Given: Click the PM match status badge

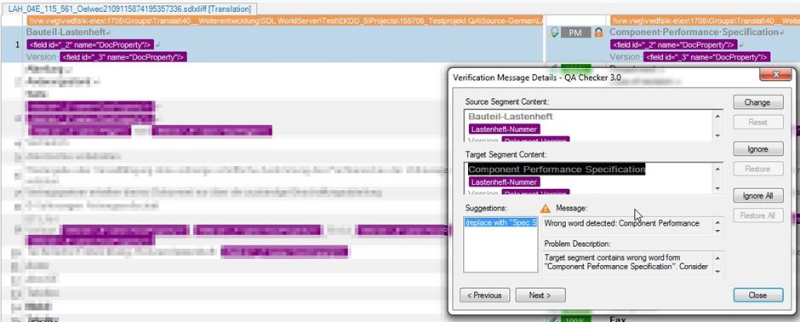Looking at the screenshot, I should 575,32.
